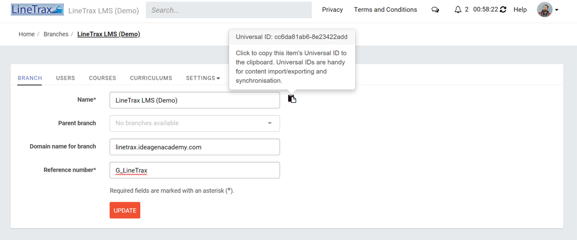Switch to the Courses tab
This screenshot has height=240, width=577.
point(102,78)
